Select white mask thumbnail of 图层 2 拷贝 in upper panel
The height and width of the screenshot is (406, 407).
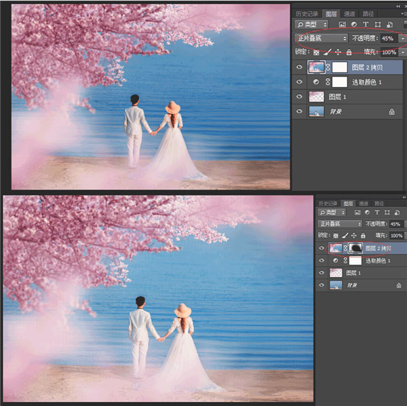[x=340, y=67]
